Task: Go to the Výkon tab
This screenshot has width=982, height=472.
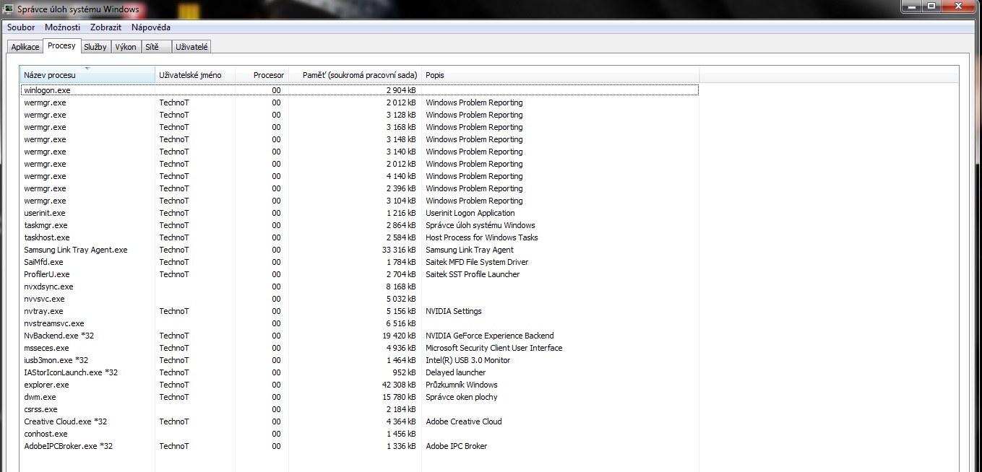Action: [126, 47]
